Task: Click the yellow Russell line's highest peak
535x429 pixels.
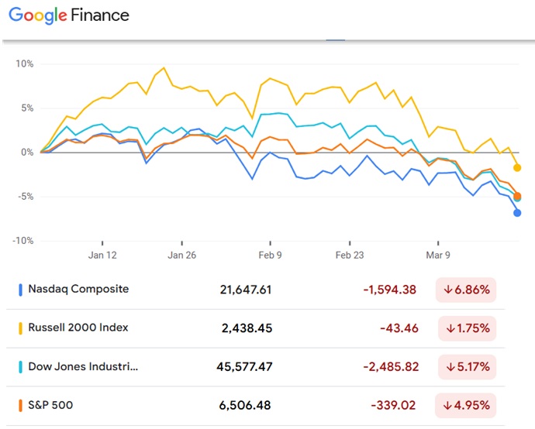Action: pos(164,68)
